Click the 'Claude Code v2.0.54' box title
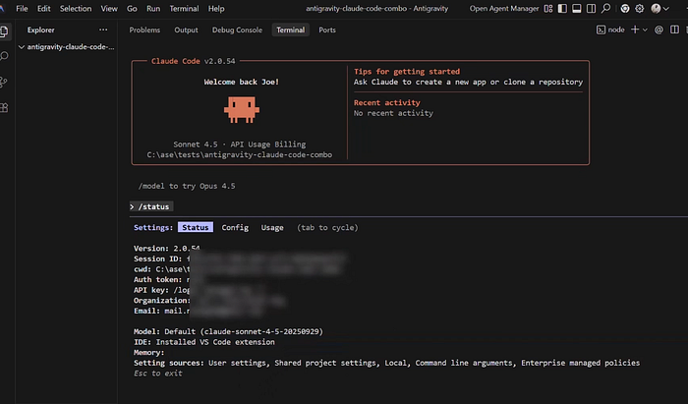Screen dimensions: 688x404 (x=193, y=61)
